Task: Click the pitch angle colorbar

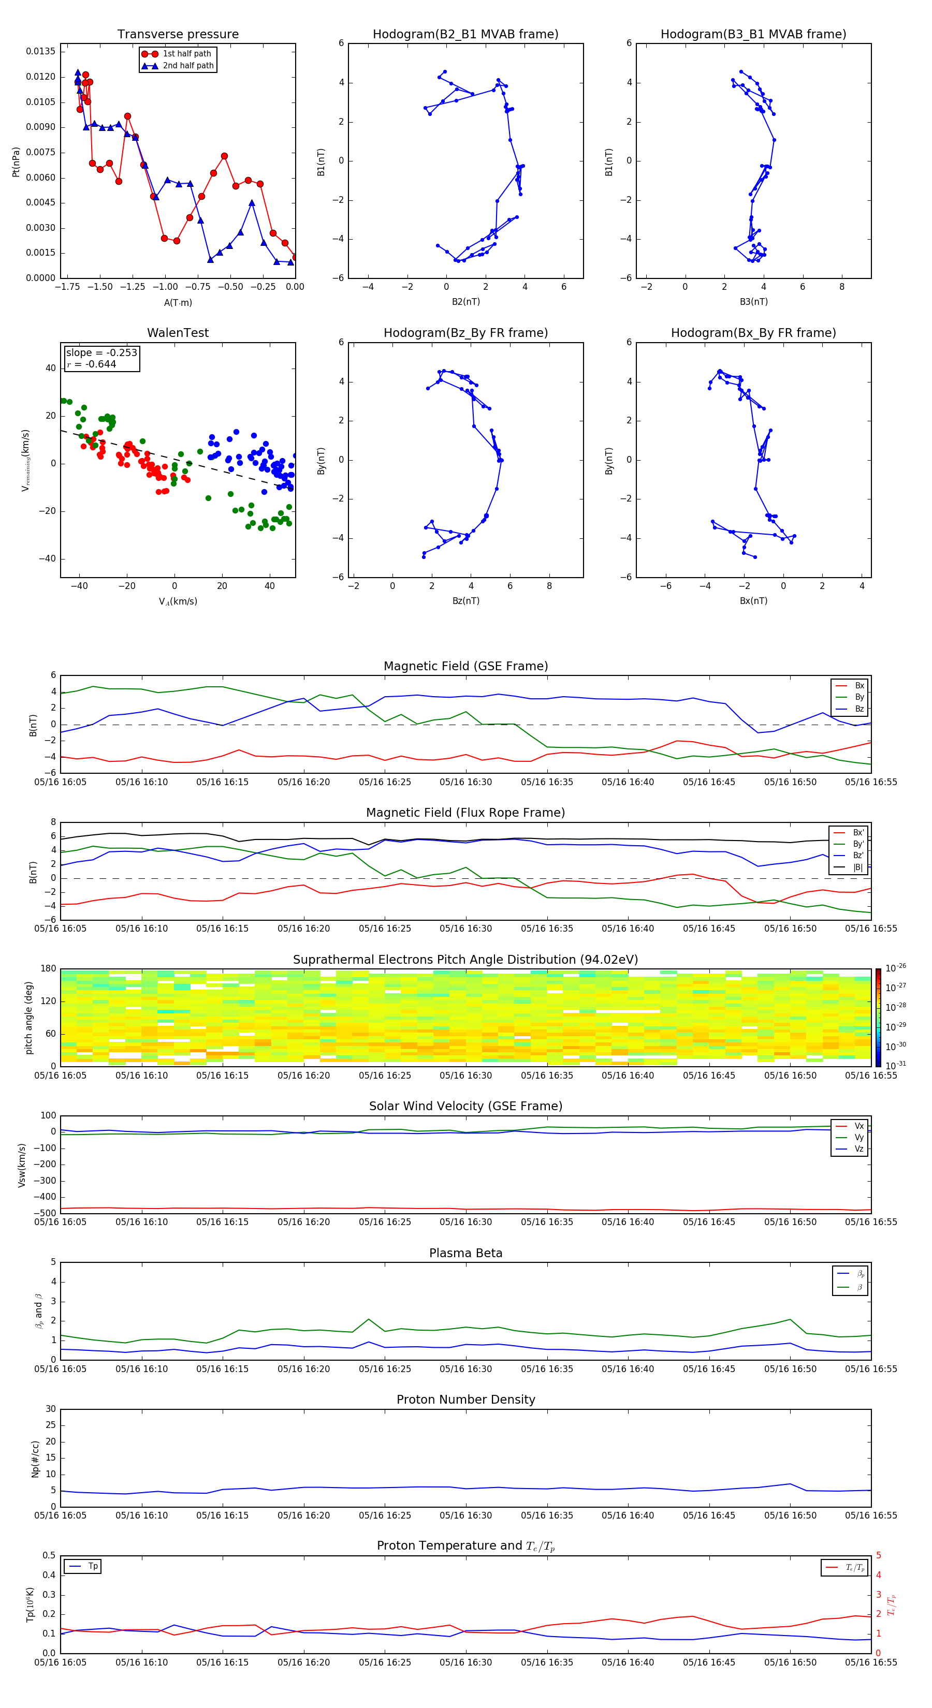Action: click(x=878, y=1018)
